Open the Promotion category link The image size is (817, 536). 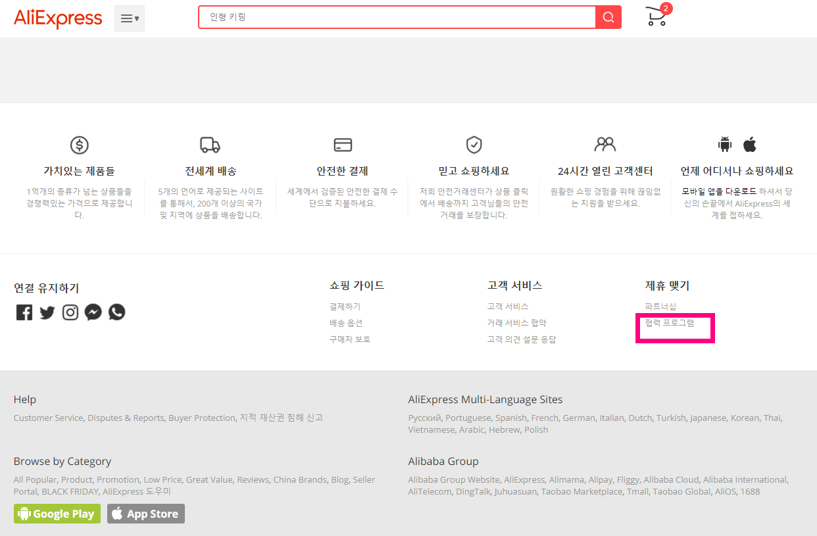tap(118, 479)
